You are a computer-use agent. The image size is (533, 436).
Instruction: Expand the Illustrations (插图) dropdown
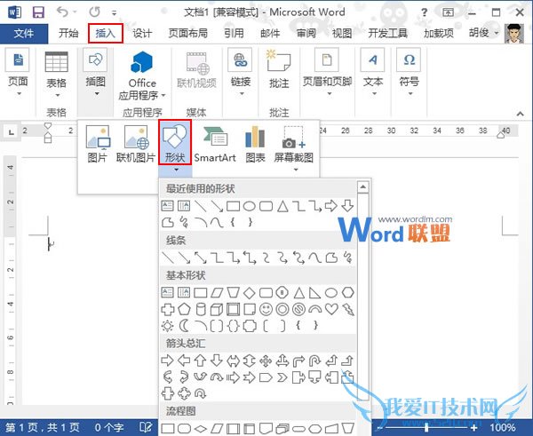point(97,93)
